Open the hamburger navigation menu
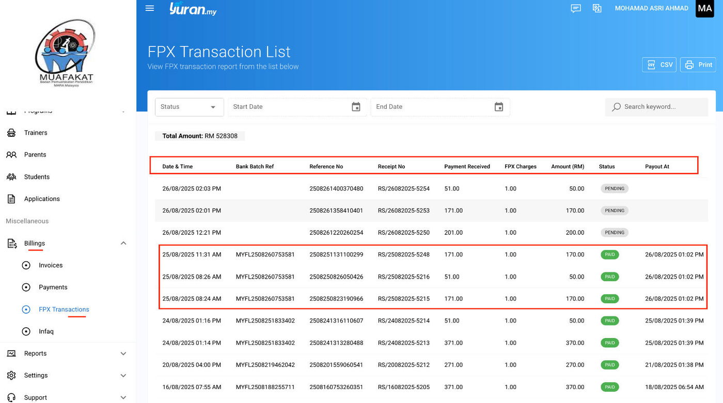The image size is (723, 403). coord(150,8)
